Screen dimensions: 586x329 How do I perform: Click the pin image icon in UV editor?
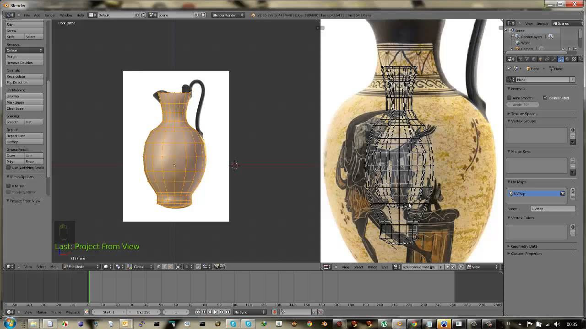tap(461, 267)
